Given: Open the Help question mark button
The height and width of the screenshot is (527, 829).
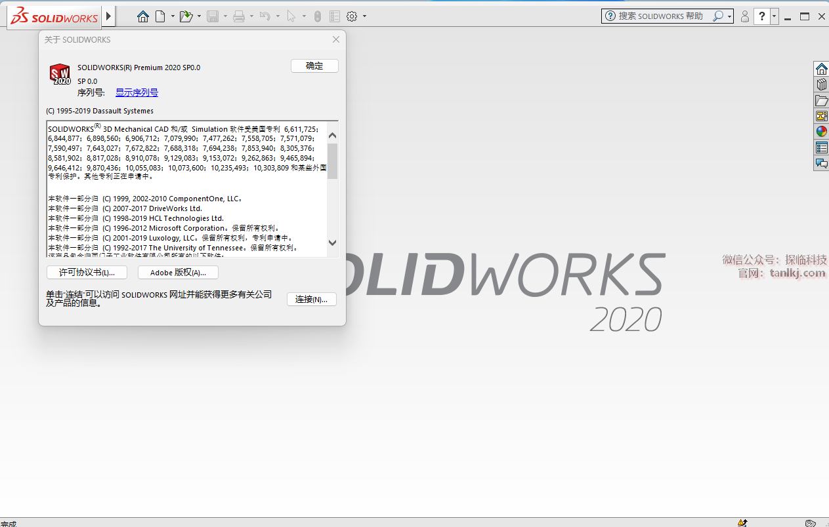Looking at the screenshot, I should pyautogui.click(x=761, y=16).
